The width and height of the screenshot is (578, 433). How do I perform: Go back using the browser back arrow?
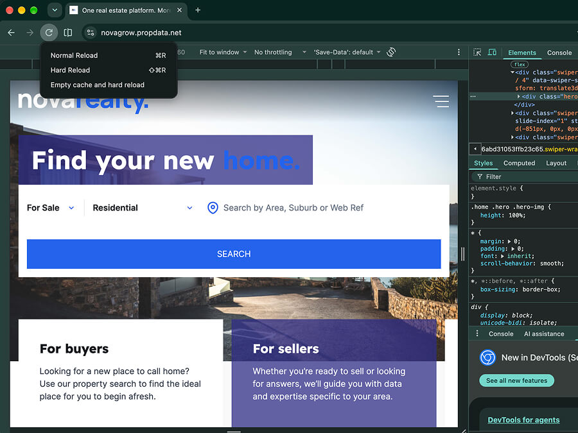click(12, 33)
